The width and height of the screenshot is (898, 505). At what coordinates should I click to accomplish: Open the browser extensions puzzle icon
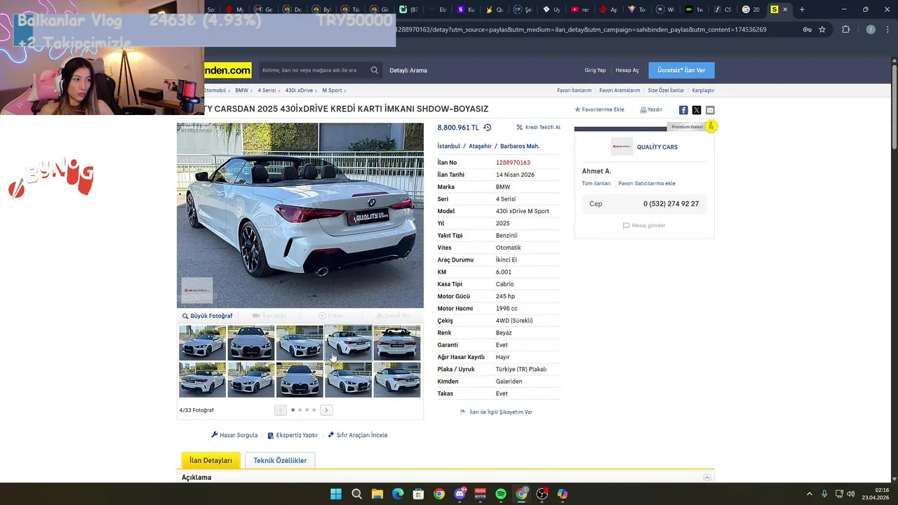click(x=845, y=29)
